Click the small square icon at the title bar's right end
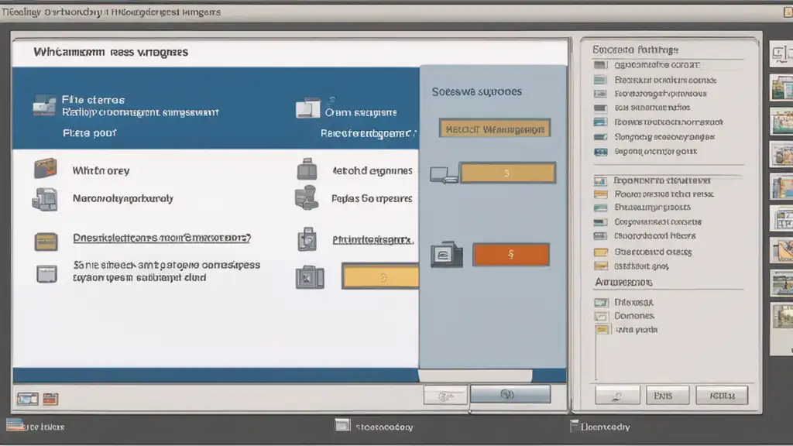793x446 pixels. pos(788,12)
